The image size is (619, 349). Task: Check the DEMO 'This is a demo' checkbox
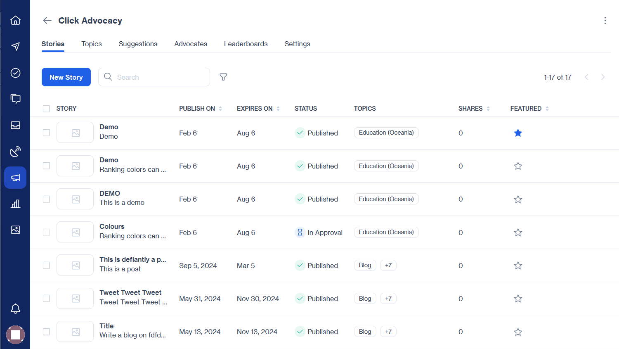pos(46,199)
